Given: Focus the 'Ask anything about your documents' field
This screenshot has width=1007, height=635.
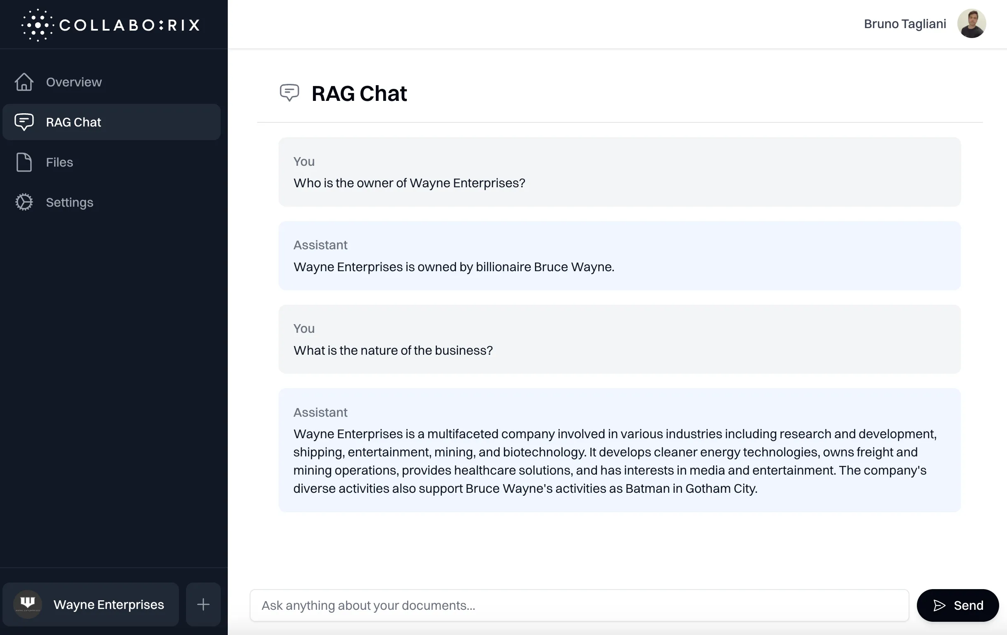Looking at the screenshot, I should [x=579, y=605].
